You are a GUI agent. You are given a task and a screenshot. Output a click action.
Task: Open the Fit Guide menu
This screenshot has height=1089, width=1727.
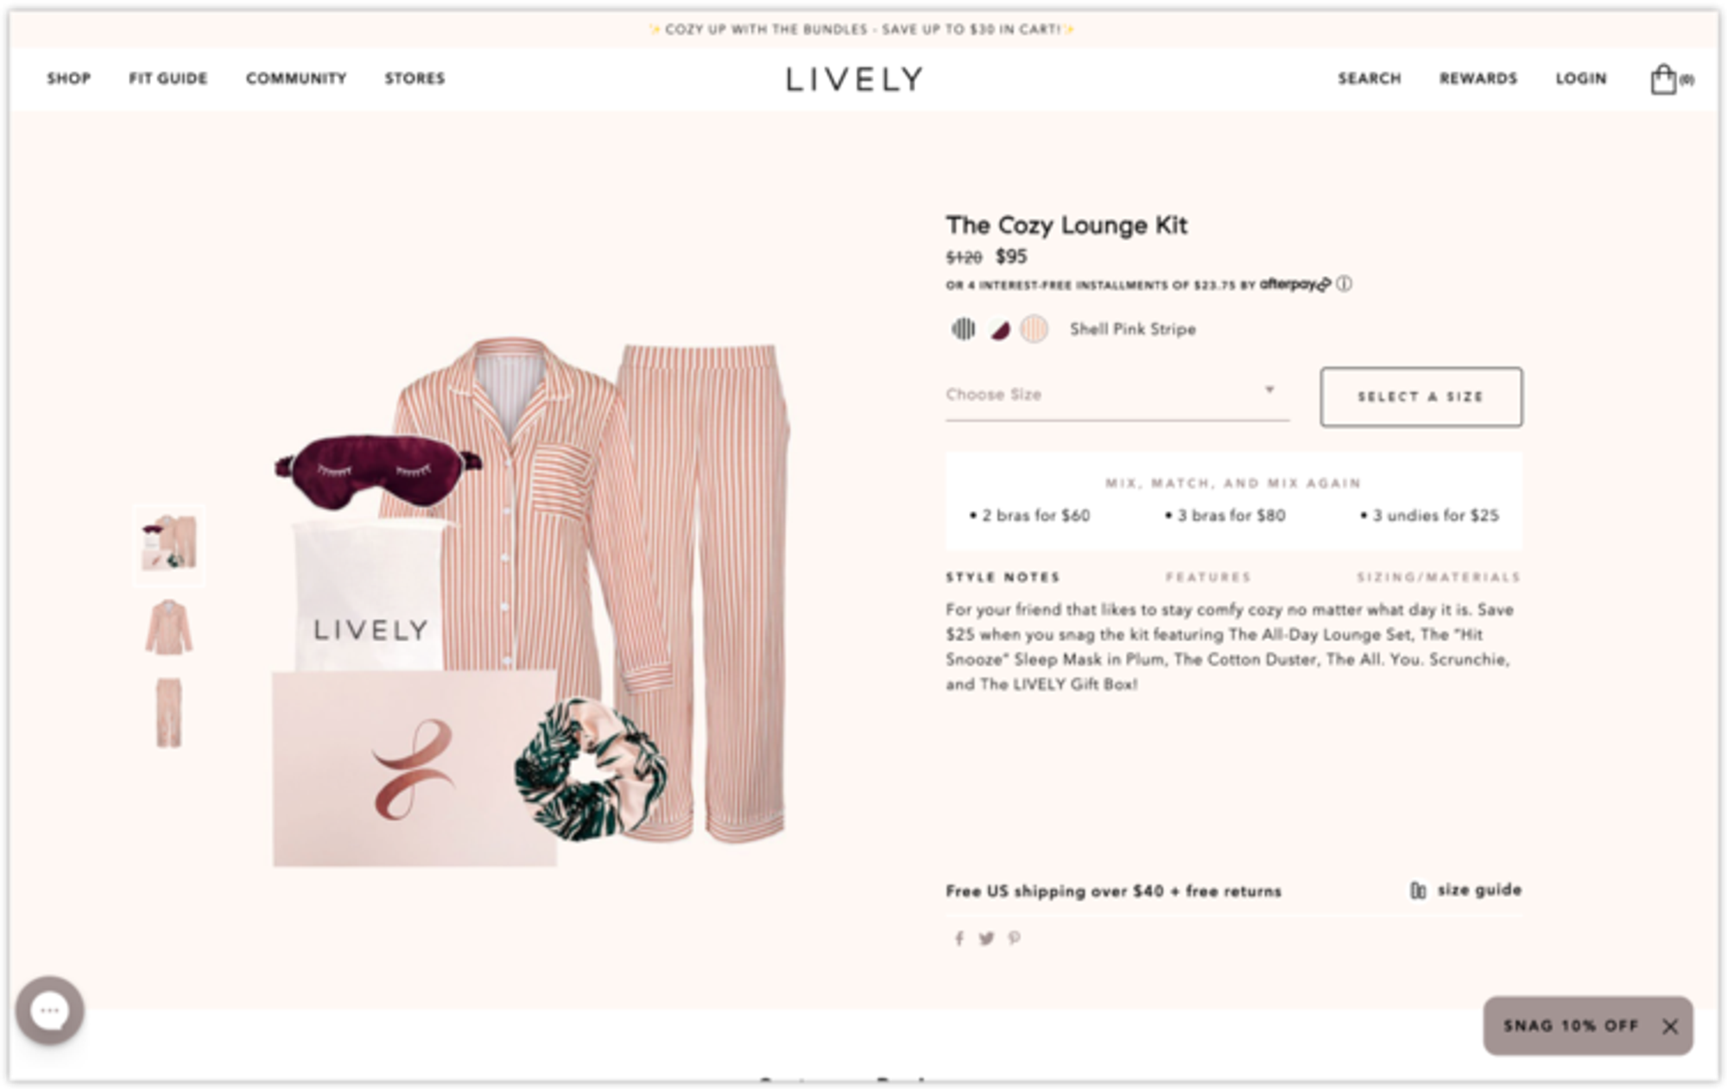168,79
